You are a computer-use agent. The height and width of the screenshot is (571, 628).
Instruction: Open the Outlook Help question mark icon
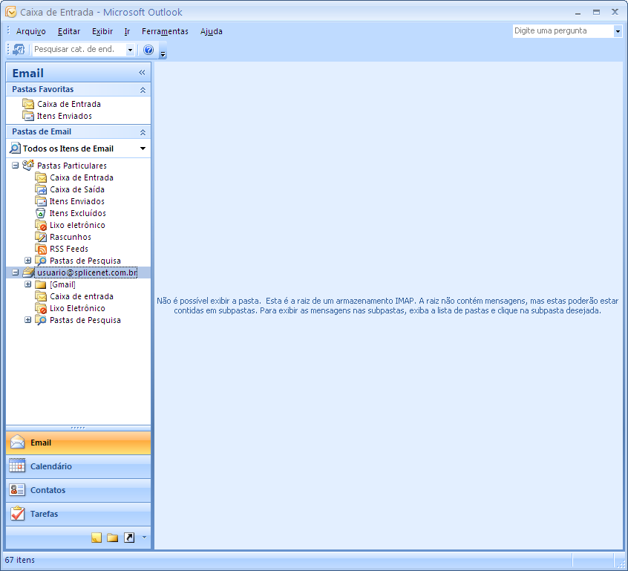coord(148,50)
